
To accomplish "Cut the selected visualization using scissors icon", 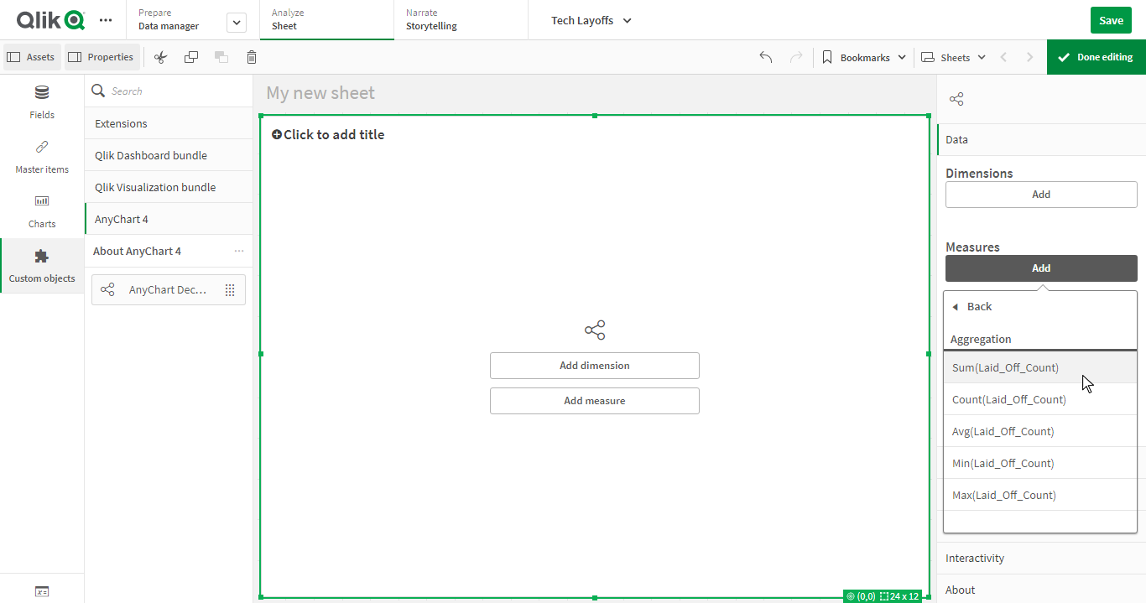I will [160, 56].
